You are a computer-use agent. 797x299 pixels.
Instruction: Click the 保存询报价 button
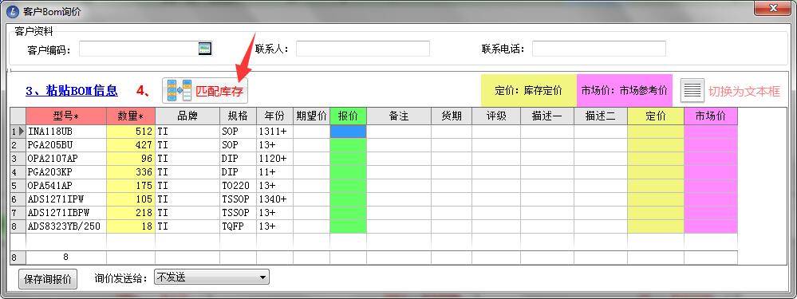tap(48, 279)
